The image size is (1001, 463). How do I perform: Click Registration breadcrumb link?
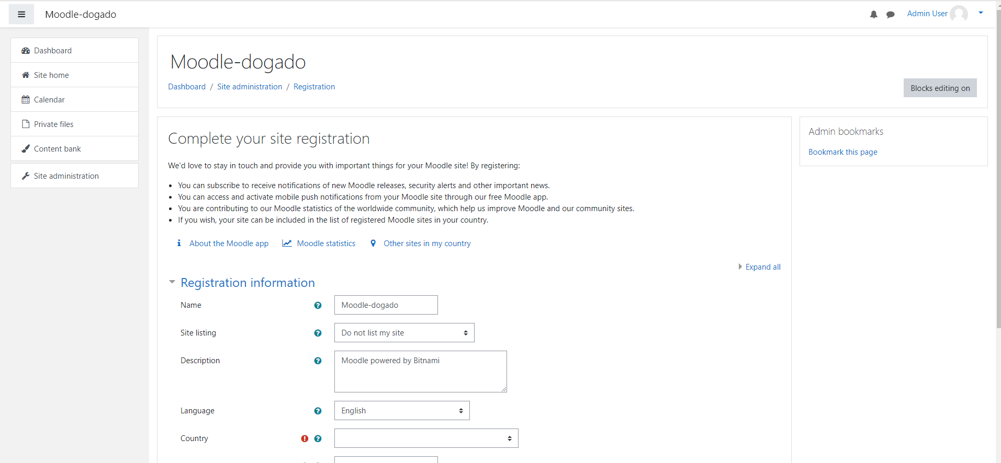pyautogui.click(x=314, y=87)
